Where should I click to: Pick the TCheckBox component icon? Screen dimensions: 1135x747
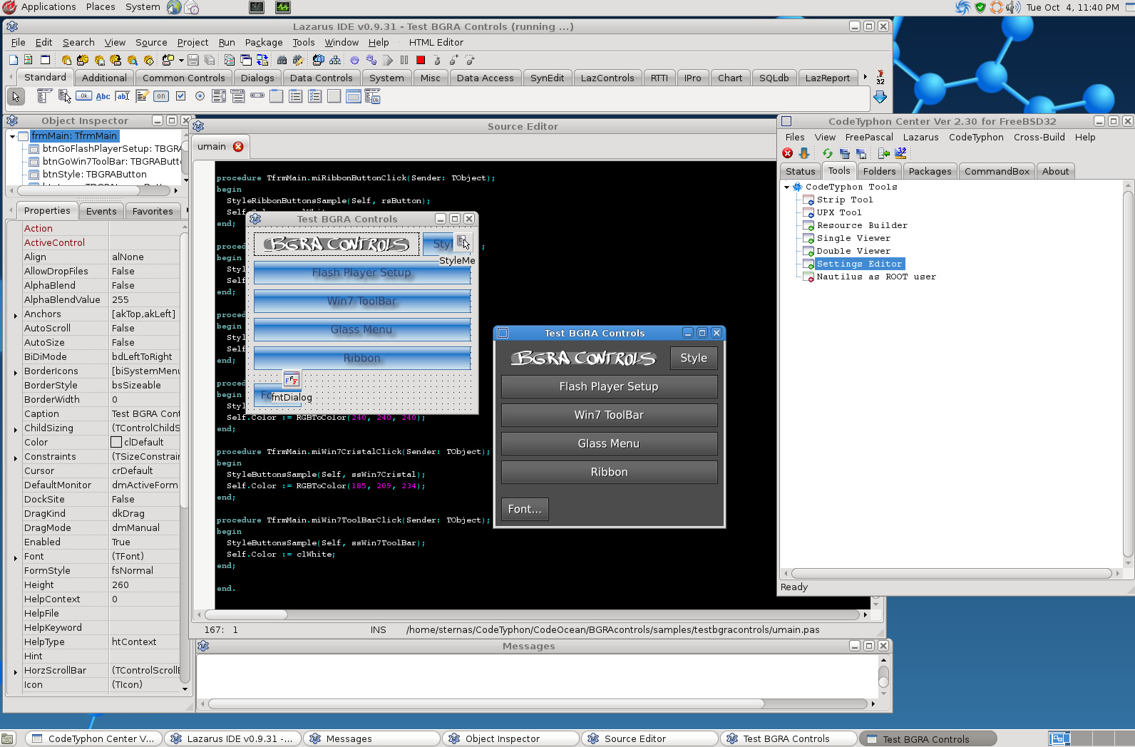pyautogui.click(x=180, y=96)
